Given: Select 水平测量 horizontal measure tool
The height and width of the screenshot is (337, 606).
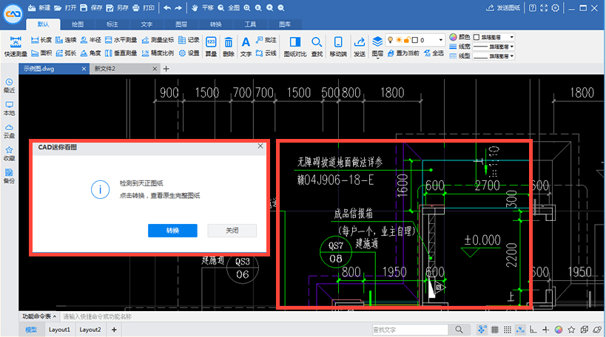Looking at the screenshot, I should click(121, 40).
